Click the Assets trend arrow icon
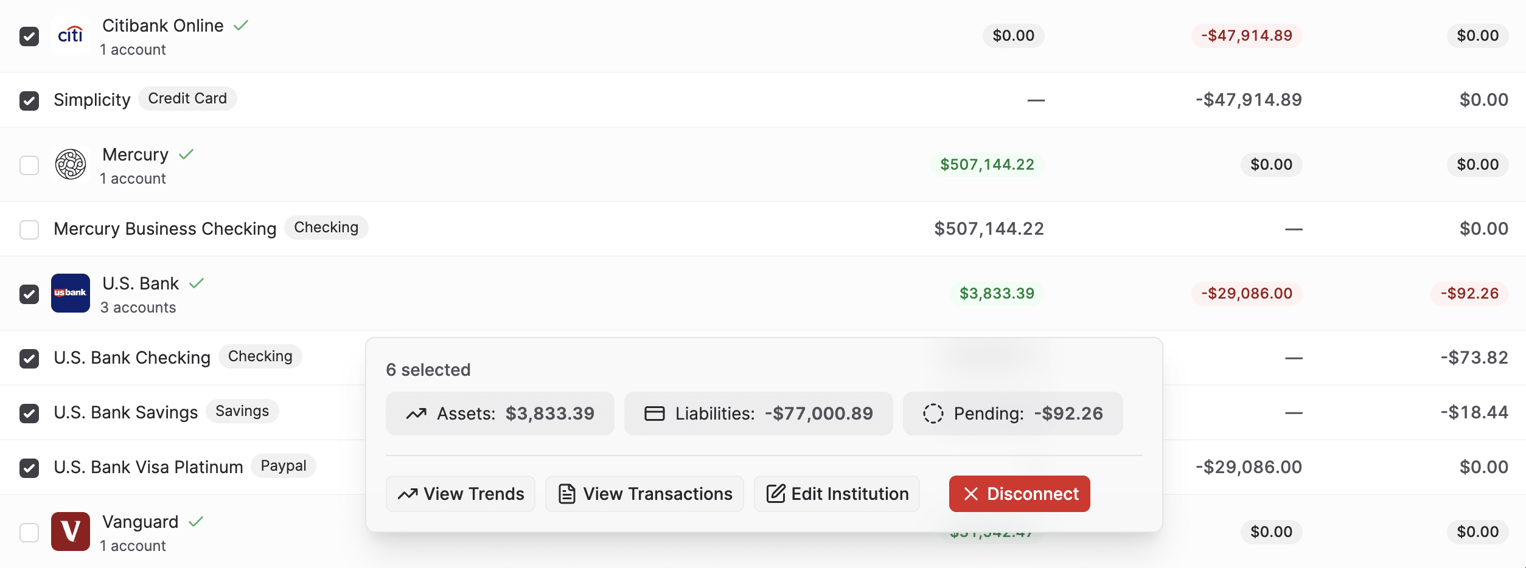Image resolution: width=1526 pixels, height=568 pixels. [x=417, y=414]
